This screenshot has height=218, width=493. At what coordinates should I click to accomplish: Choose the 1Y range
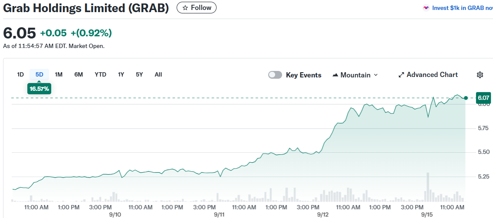(x=121, y=74)
